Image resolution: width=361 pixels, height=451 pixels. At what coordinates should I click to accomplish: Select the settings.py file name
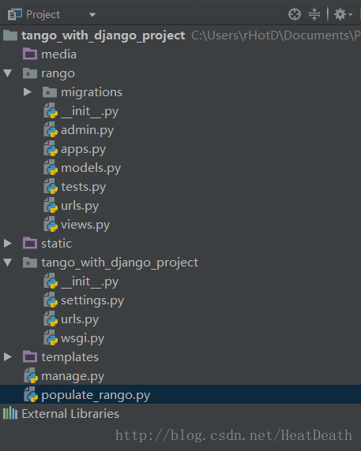coord(92,301)
